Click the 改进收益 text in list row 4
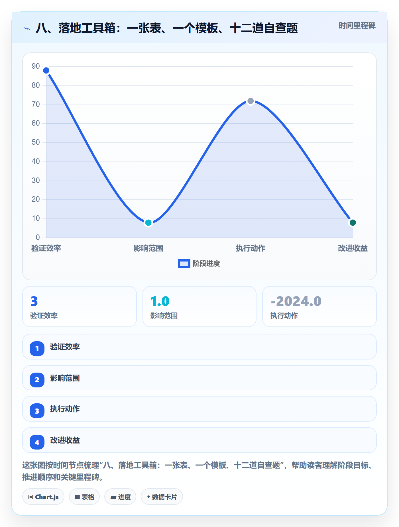This screenshot has width=399, height=527. tap(65, 440)
